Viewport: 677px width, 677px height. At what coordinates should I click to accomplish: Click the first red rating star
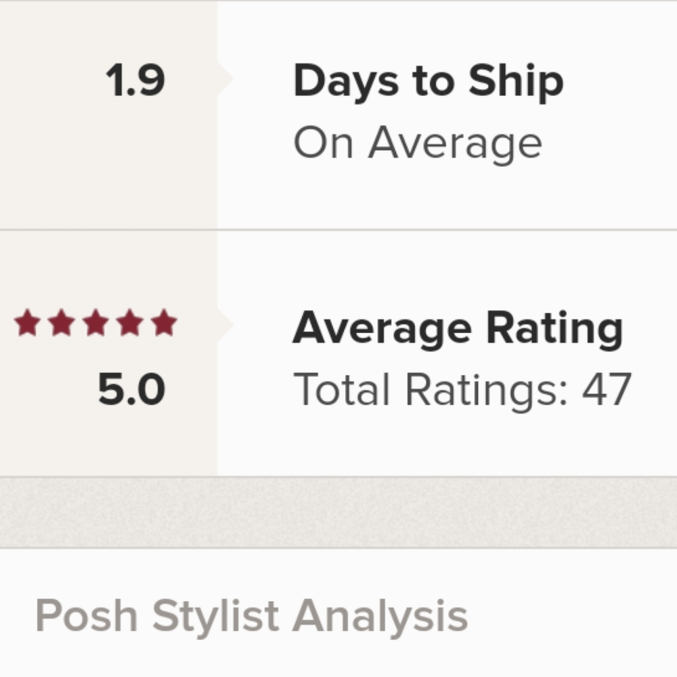pyautogui.click(x=28, y=322)
